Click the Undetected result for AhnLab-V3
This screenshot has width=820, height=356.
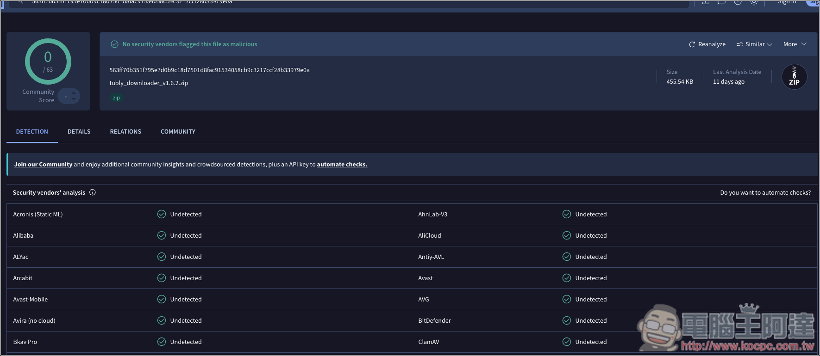coord(591,215)
